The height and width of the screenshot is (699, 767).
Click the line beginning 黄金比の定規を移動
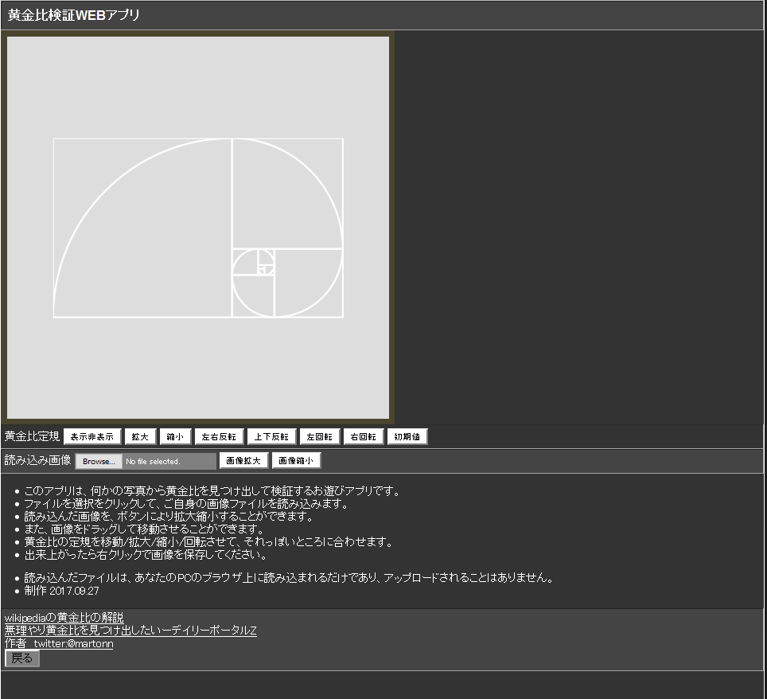(x=208, y=542)
